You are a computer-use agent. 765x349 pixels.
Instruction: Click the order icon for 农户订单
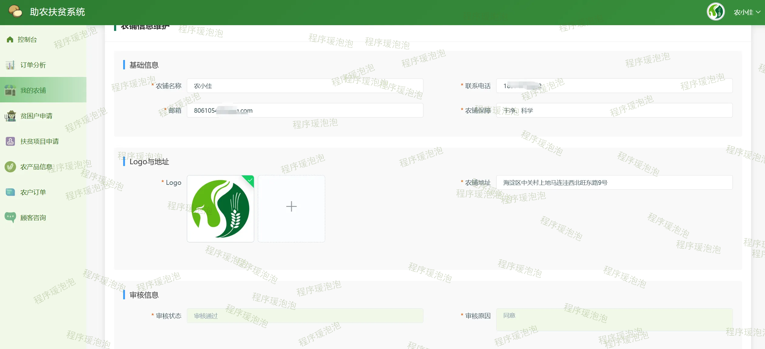pos(10,192)
